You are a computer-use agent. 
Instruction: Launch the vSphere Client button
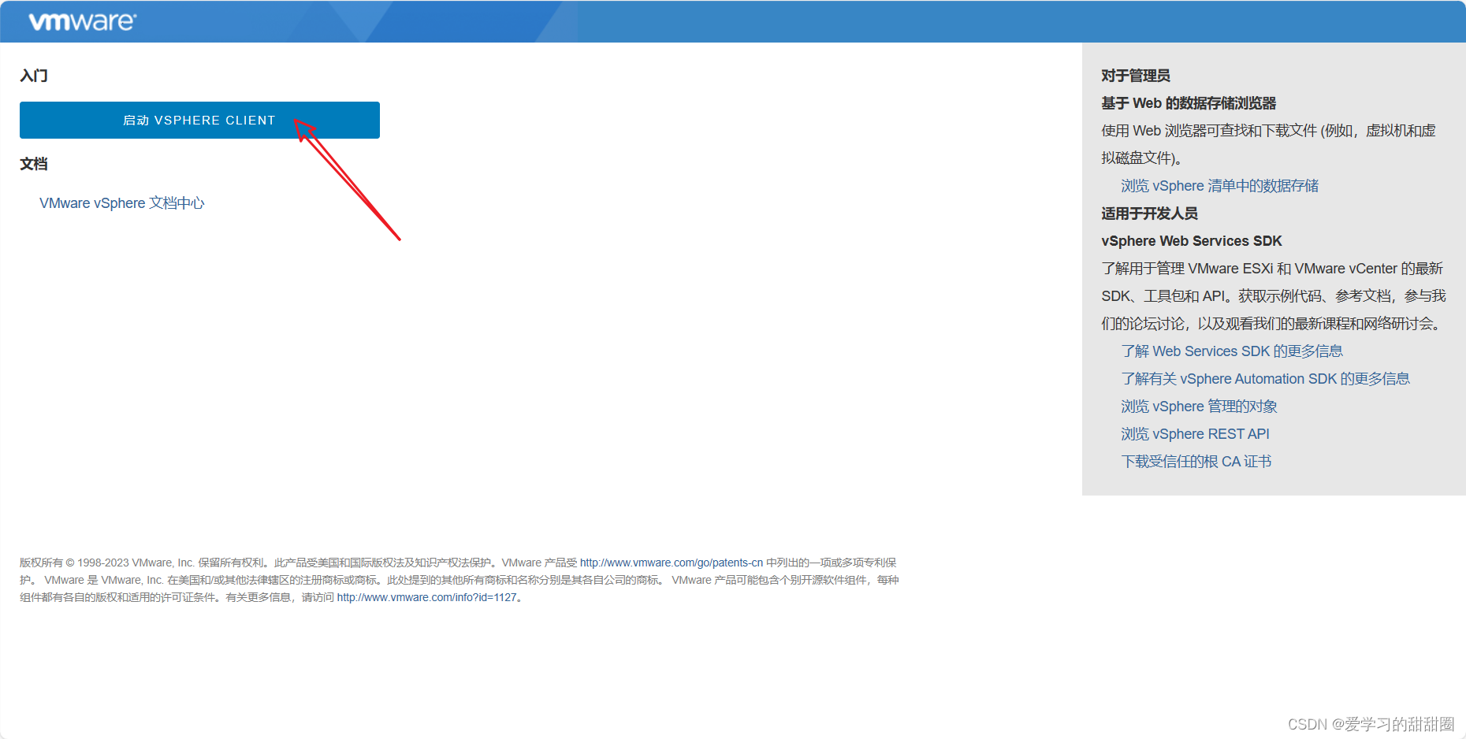coord(199,120)
